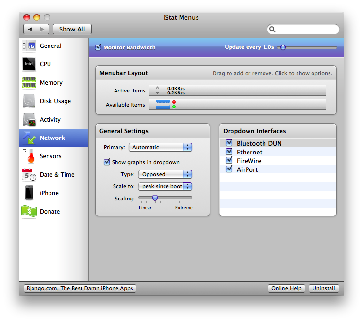363x322 pixels.
Task: Click the Network label in sidebar
Action: [52, 138]
